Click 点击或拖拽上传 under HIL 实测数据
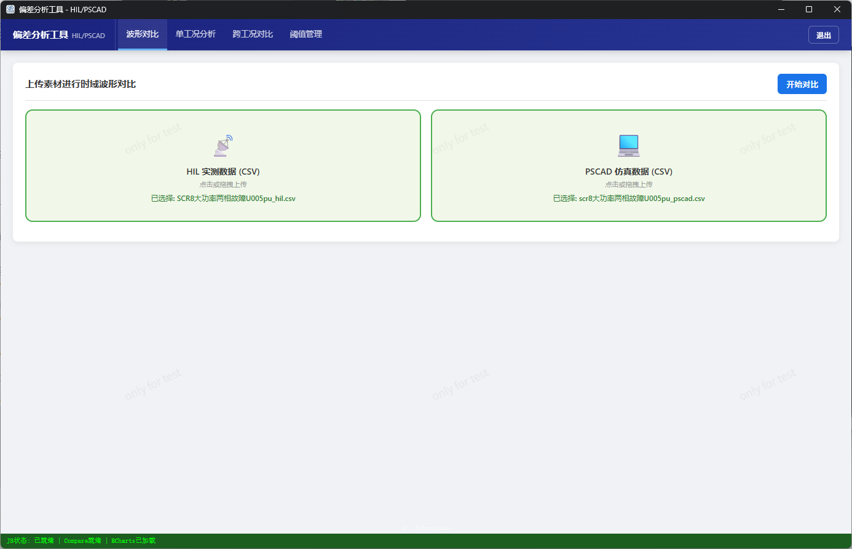 click(x=223, y=184)
